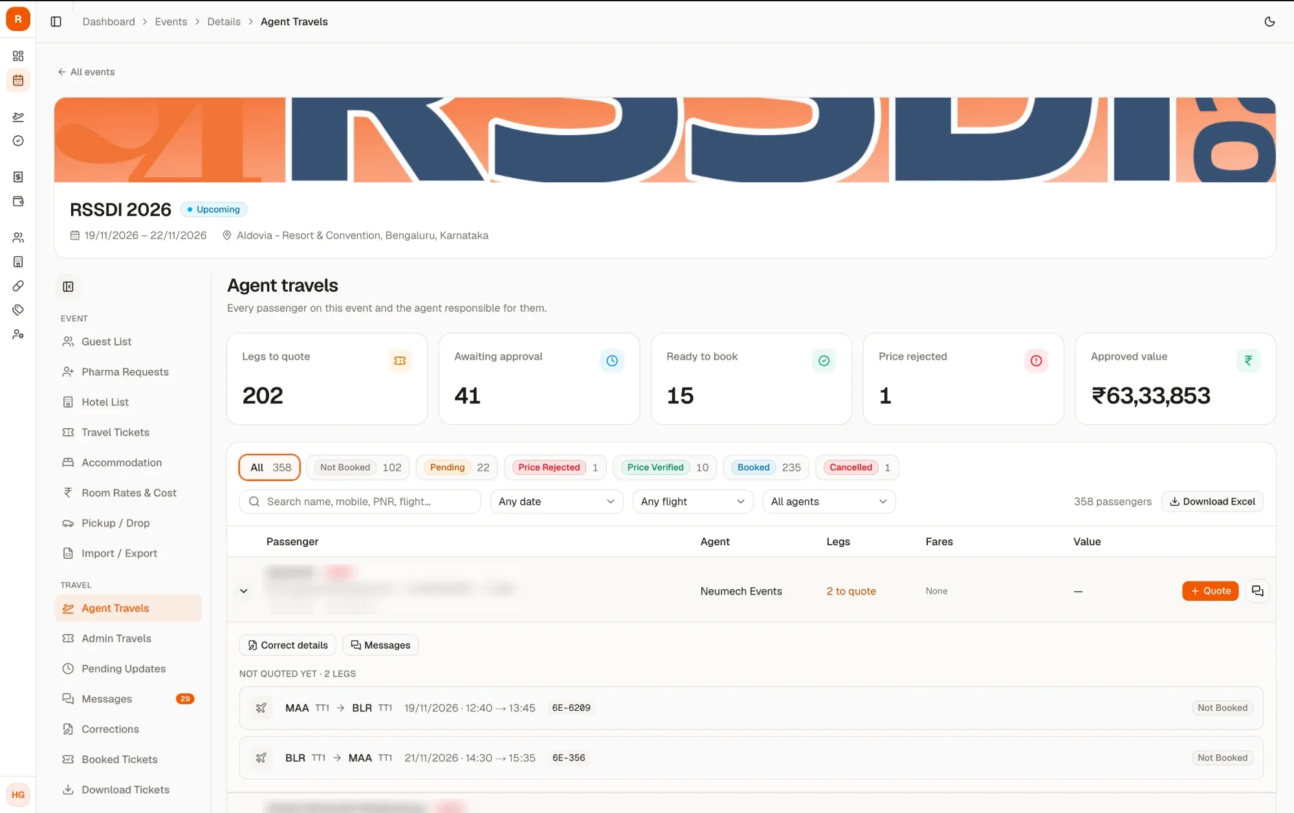Open the dashboard grid icon in left rail
The width and height of the screenshot is (1294, 813).
click(18, 56)
